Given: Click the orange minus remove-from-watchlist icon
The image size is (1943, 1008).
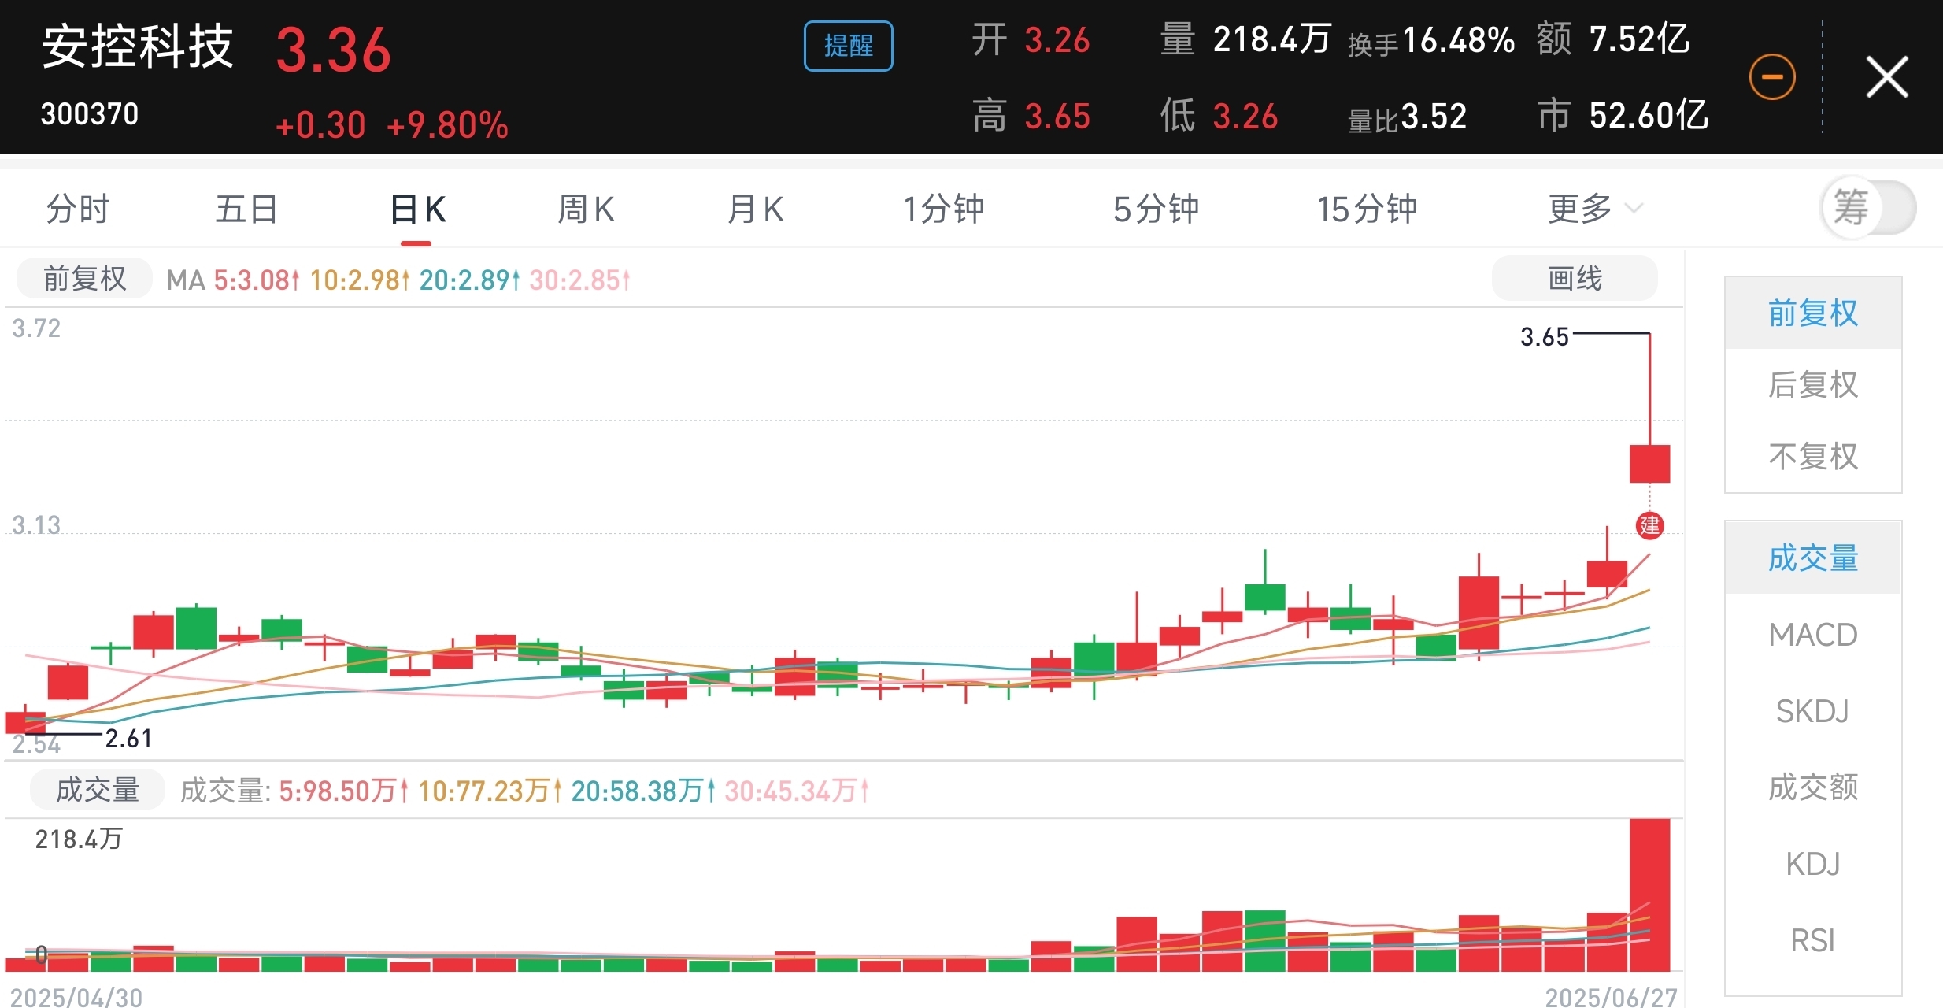Looking at the screenshot, I should coord(1772,77).
